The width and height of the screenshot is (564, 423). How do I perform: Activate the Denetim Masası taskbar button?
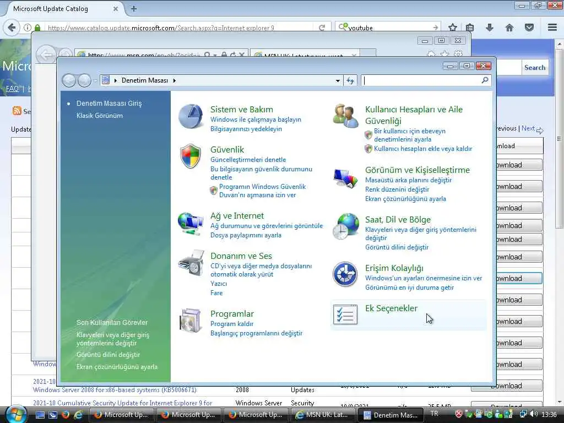[x=391, y=415]
